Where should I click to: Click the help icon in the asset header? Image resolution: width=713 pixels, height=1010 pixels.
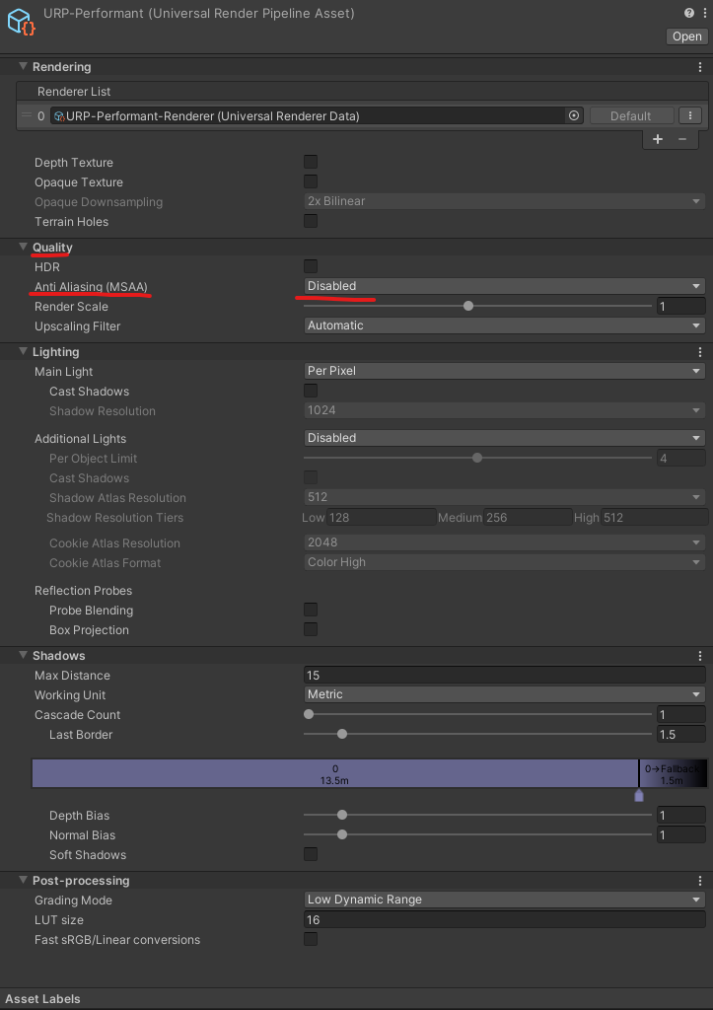tap(687, 13)
